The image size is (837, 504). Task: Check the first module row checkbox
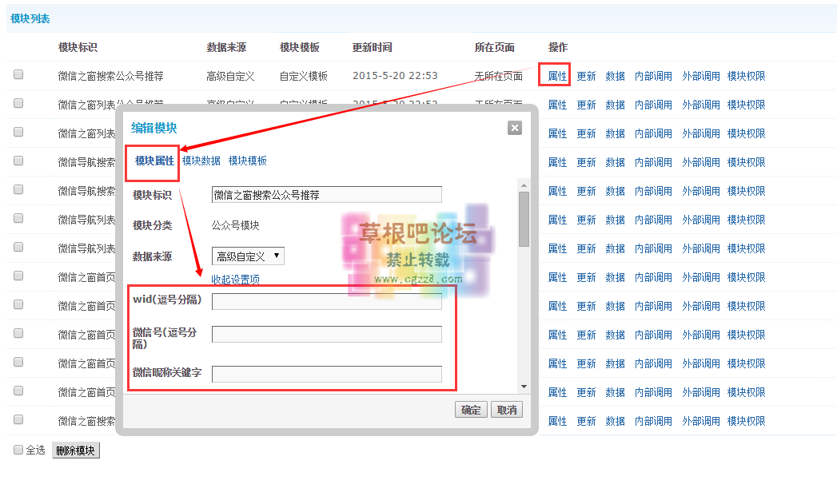18,76
